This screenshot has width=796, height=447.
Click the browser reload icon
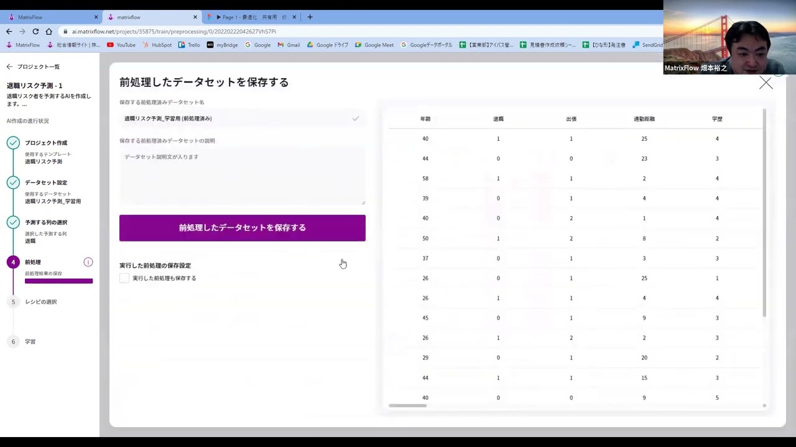[x=35, y=31]
